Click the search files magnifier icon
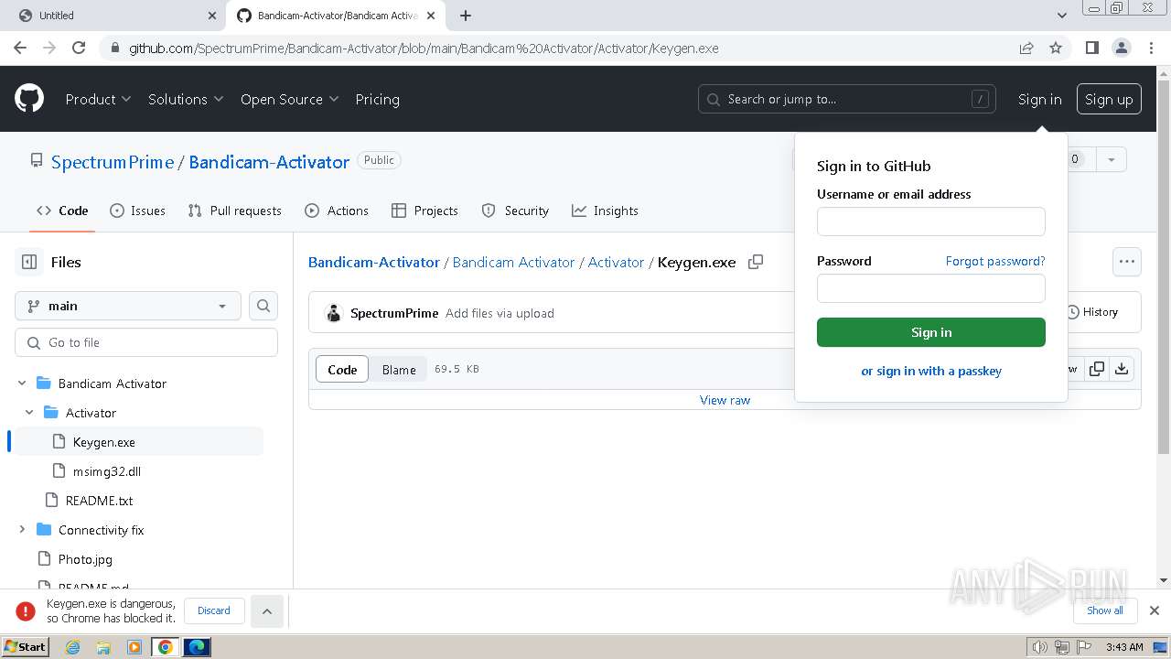The height and width of the screenshot is (659, 1171). click(263, 306)
